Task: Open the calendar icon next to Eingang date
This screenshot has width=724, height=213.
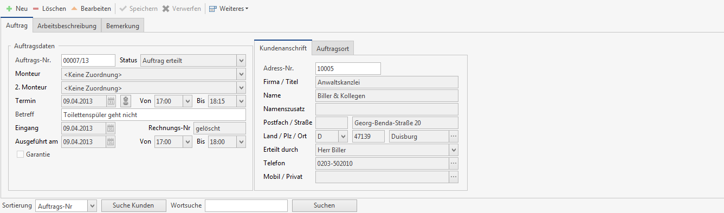Action: [111, 128]
